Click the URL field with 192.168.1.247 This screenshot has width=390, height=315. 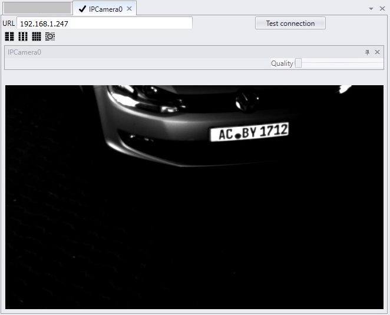(x=104, y=24)
